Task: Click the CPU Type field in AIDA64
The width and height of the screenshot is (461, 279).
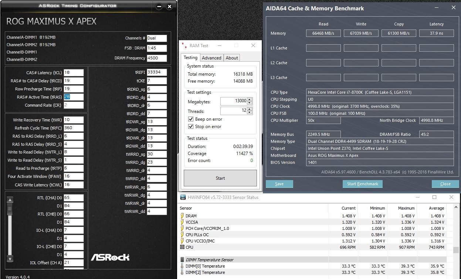Action: click(x=380, y=92)
